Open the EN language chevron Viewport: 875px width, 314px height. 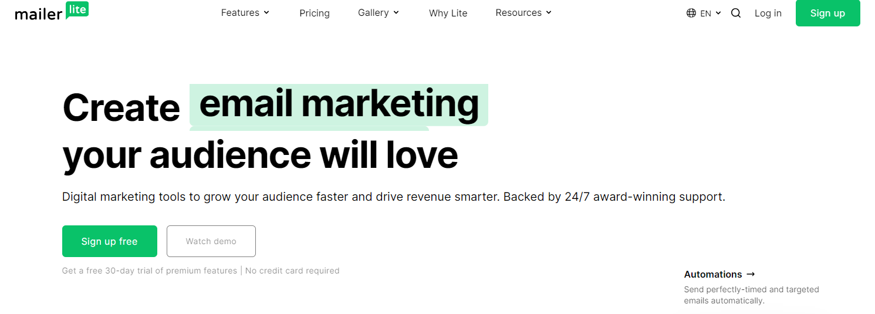click(x=718, y=13)
